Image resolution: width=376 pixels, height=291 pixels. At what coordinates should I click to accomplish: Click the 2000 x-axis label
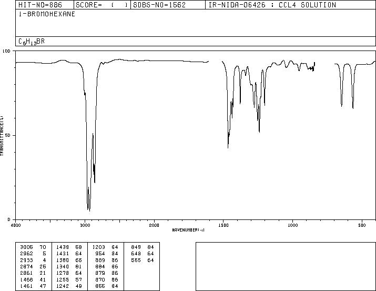[154, 225]
